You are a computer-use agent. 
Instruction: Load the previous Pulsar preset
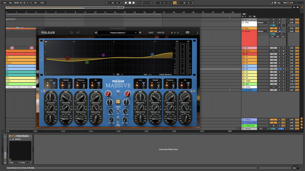point(96,33)
